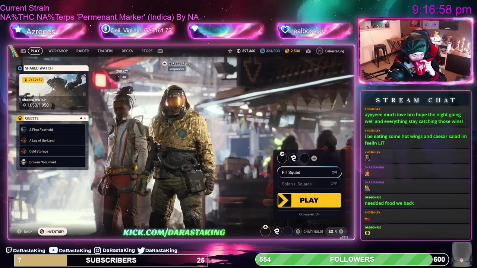This screenshot has height=268, width=477.
Task: Click the streamer webcam feed
Action: (x=415, y=51)
